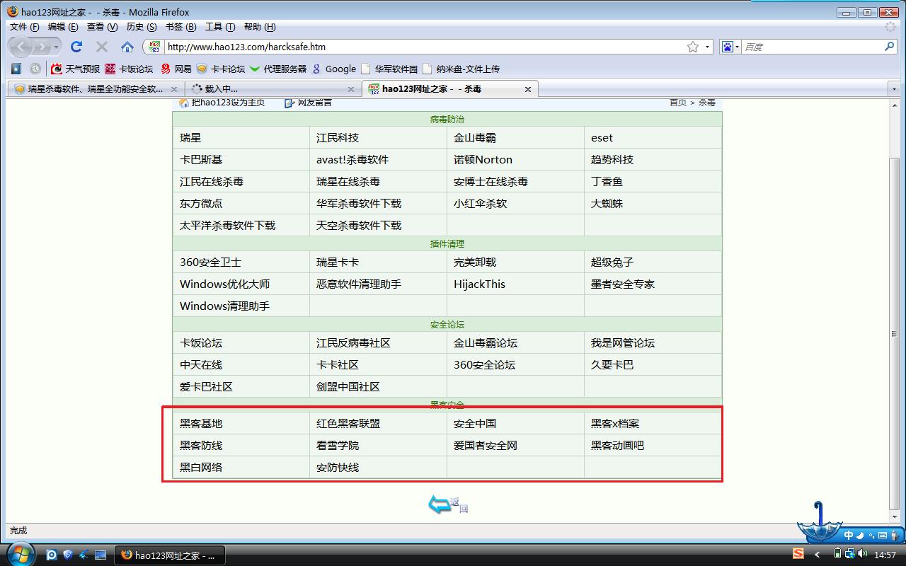Screen dimensions: 906x566
Task: Open the 黑客基地 link
Action: point(201,424)
